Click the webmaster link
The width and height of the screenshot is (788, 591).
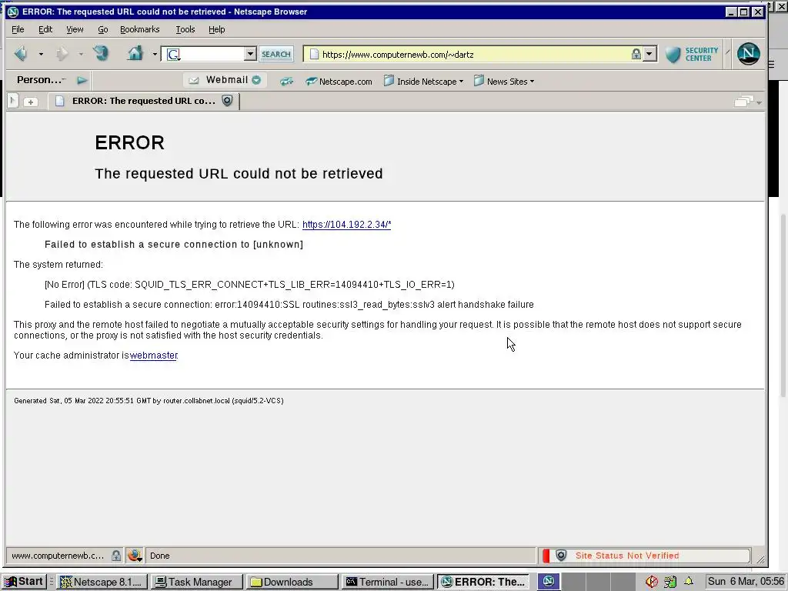tap(154, 356)
